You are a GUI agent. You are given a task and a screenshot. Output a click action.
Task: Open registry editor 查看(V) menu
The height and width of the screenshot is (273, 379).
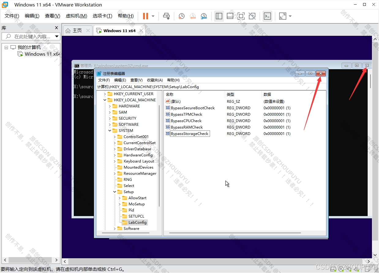pos(136,80)
